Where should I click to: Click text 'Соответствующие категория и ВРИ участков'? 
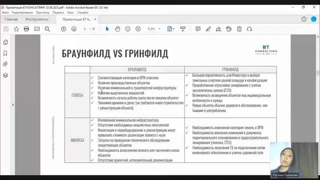(128, 78)
